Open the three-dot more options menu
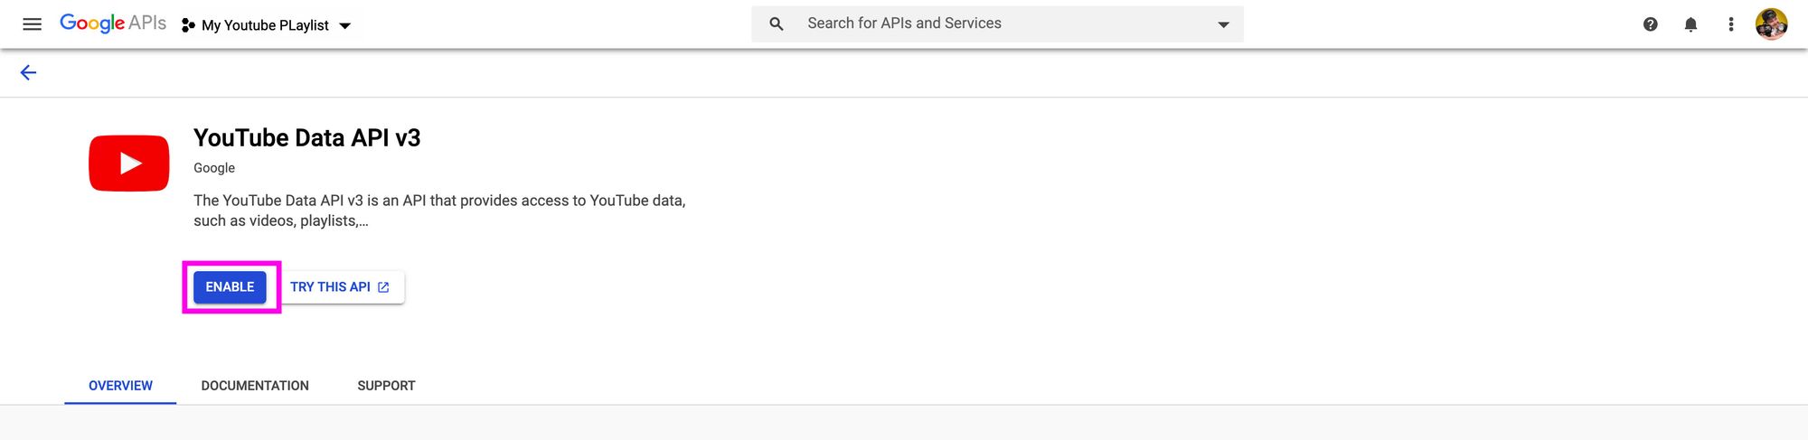The height and width of the screenshot is (440, 1808). pos(1730,24)
